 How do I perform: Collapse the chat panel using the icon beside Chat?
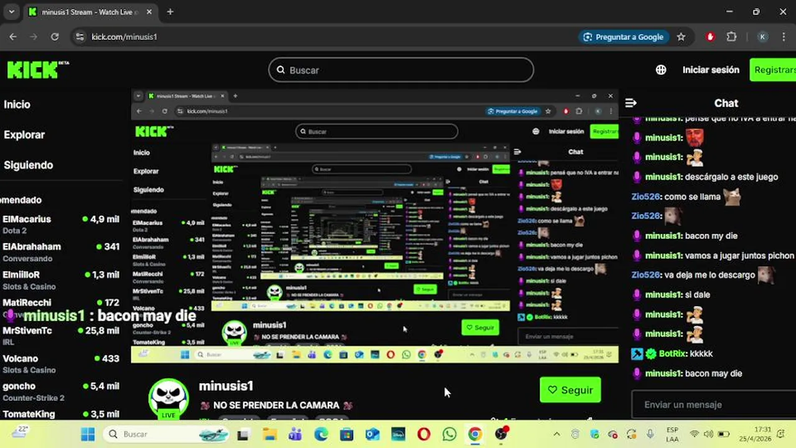[631, 103]
